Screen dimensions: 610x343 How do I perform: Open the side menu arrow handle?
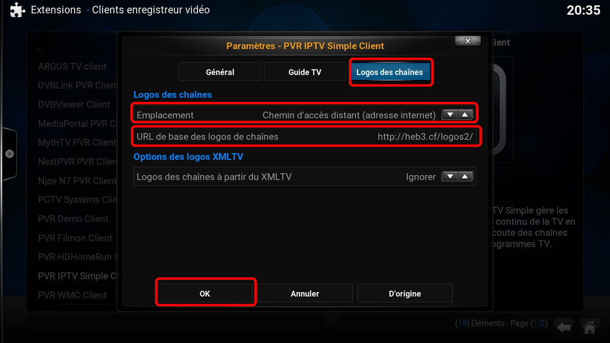tap(9, 154)
